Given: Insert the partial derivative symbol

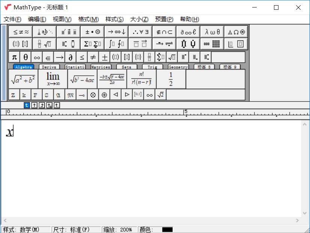Looking at the screenshot, I should [70, 57].
